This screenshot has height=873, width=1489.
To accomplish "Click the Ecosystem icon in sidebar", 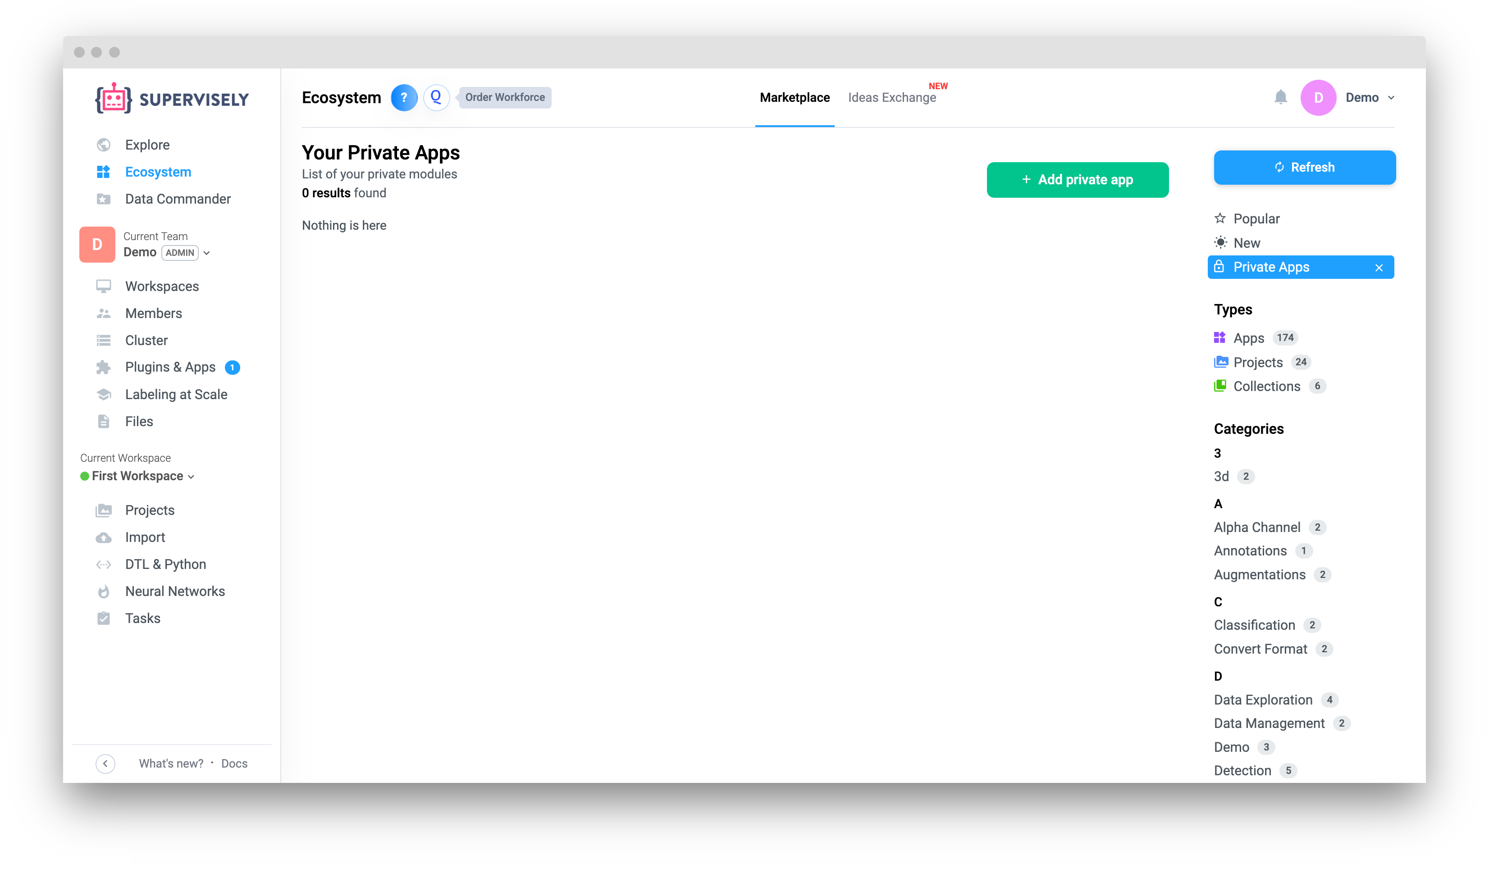I will [103, 172].
